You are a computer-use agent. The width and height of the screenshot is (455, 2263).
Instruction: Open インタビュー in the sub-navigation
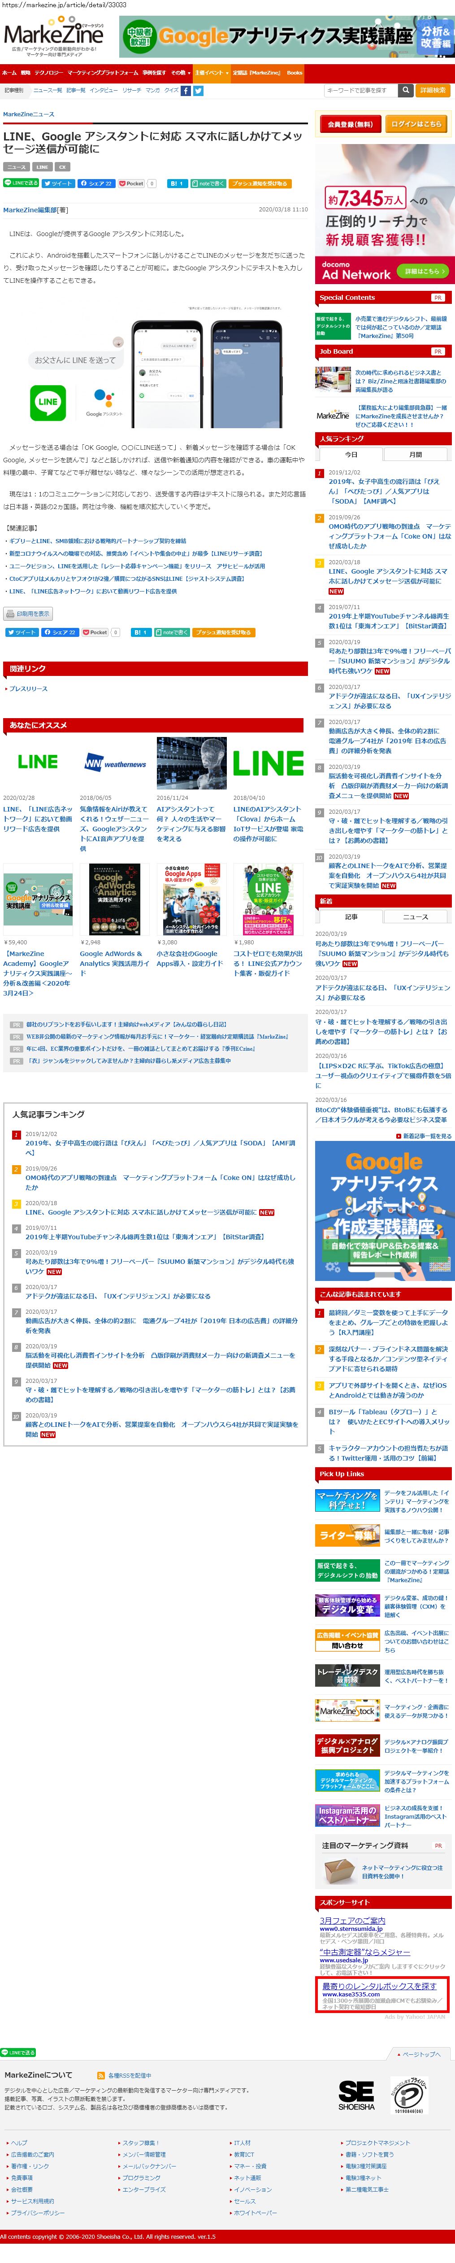click(104, 91)
